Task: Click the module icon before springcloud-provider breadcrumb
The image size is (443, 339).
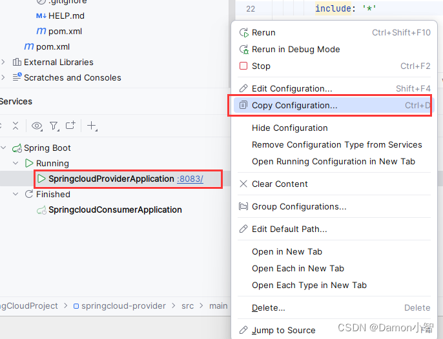Action: tap(76, 306)
